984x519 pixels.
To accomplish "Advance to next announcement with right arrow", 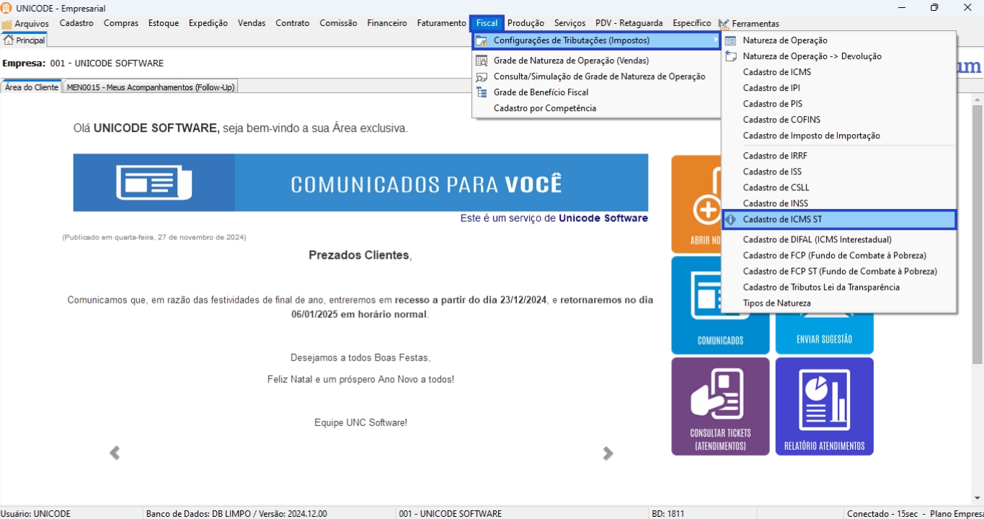I will coord(608,453).
